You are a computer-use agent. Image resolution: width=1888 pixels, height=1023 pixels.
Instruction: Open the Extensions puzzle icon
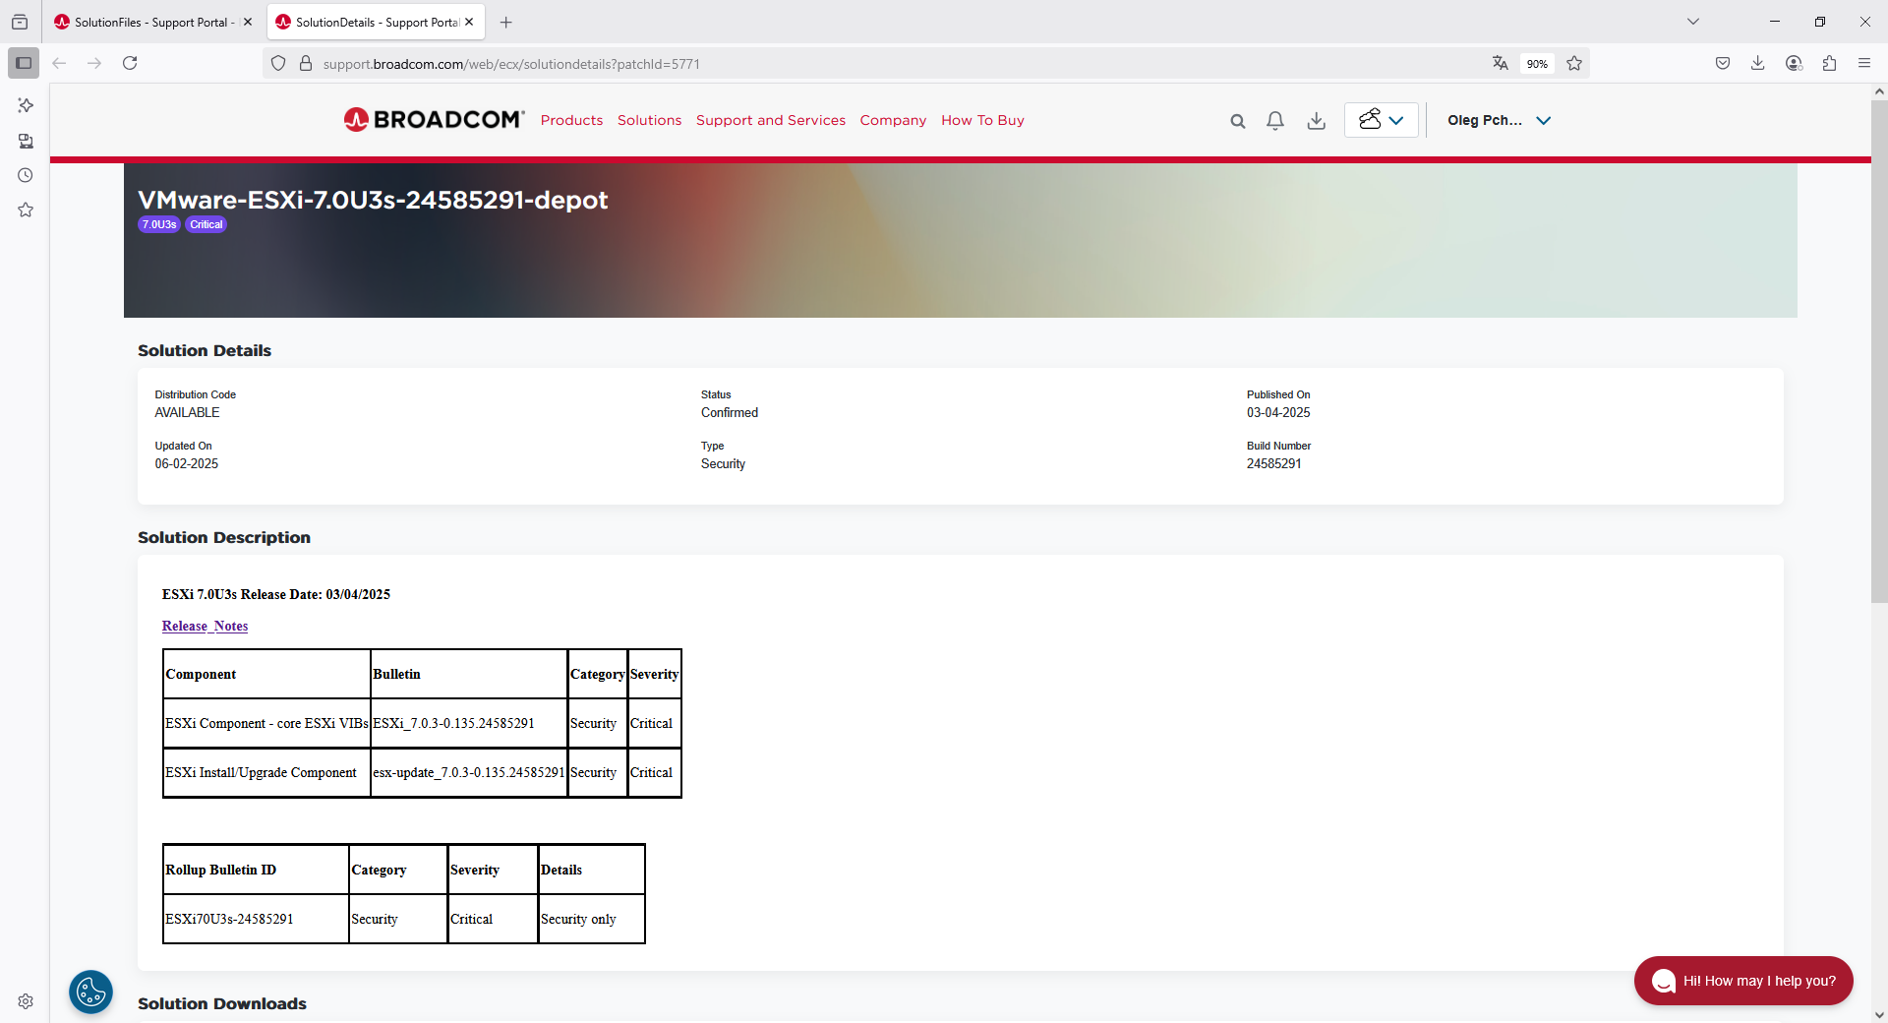pyautogui.click(x=1829, y=63)
